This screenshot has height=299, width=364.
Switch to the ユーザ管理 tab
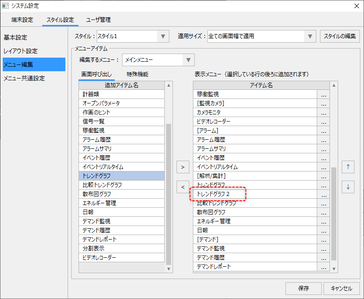pyautogui.click(x=98, y=20)
